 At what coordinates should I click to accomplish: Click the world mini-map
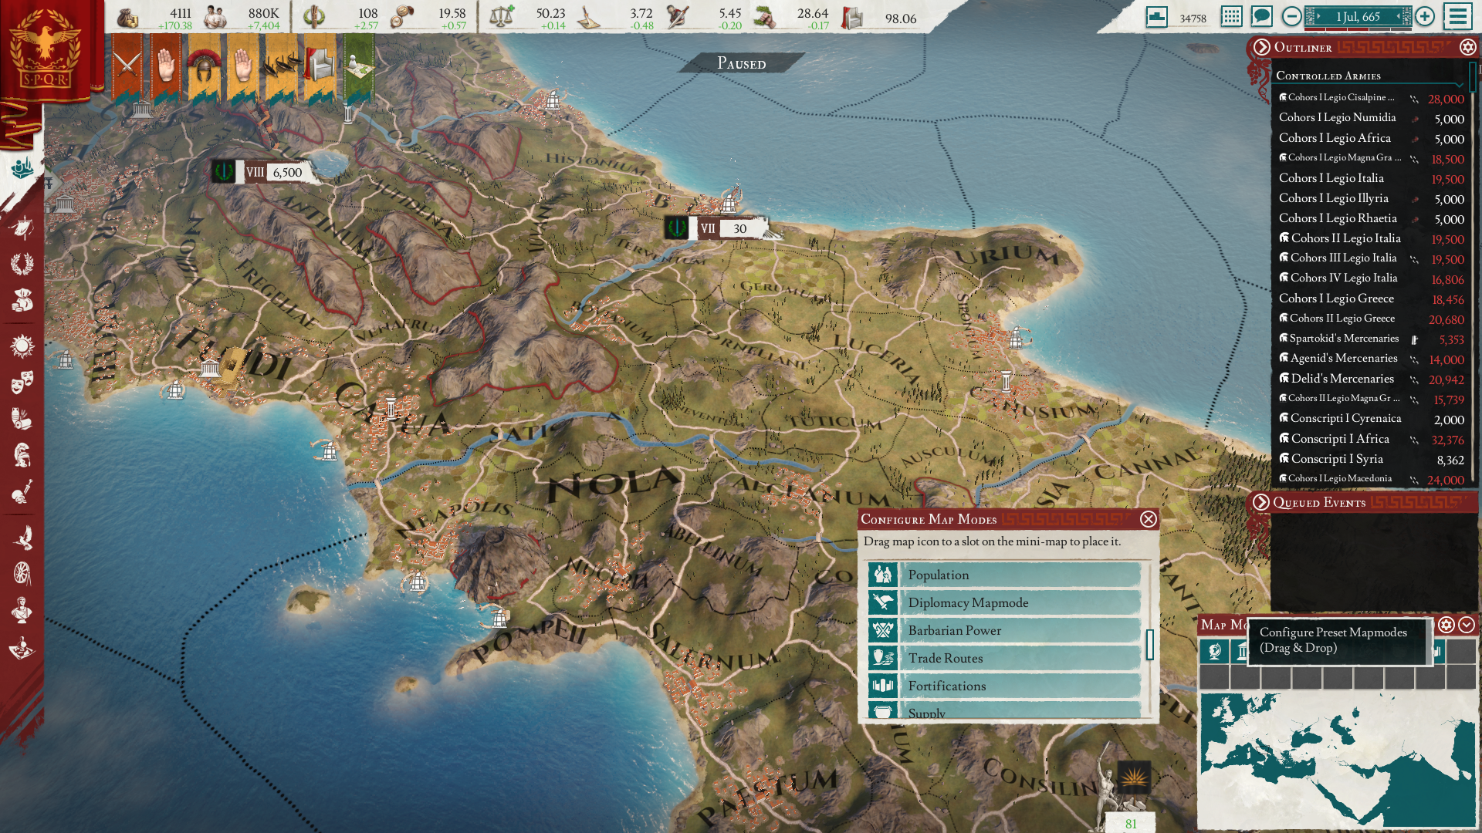pyautogui.click(x=1337, y=760)
